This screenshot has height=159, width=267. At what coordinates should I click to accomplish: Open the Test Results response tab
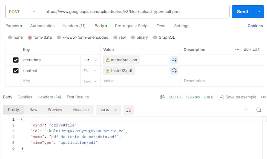click(x=77, y=97)
